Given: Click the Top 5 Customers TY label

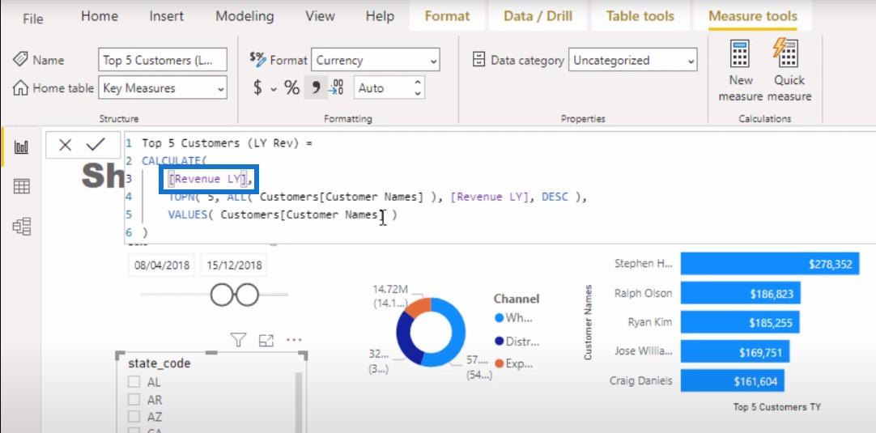Looking at the screenshot, I should click(x=776, y=407).
